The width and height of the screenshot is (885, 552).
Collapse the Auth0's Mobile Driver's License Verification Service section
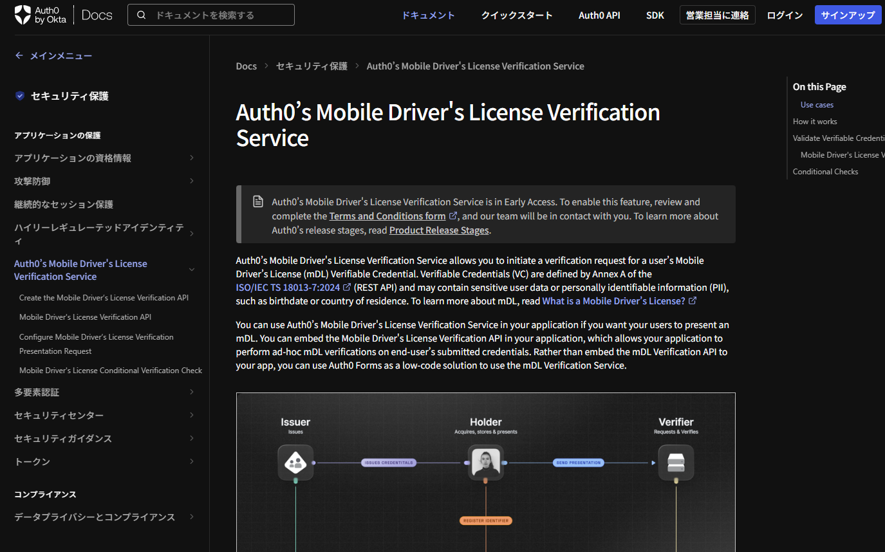(191, 270)
